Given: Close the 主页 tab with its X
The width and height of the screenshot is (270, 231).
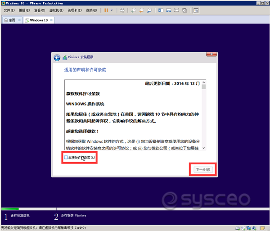Looking at the screenshot, I should tap(19, 20).
